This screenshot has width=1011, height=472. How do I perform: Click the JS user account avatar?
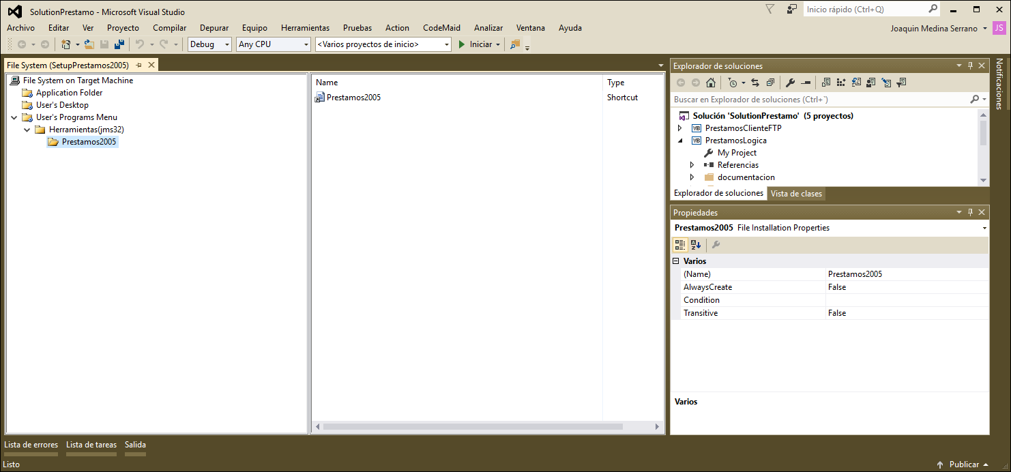999,28
